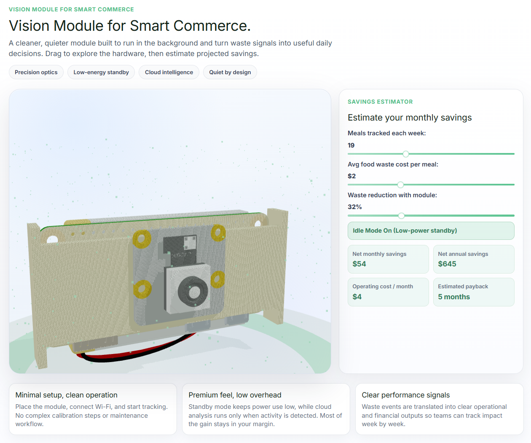Viewport: 531px width, 443px height.
Task: Click the green VISION MODULE FOR SMART COMMERCE eyebrow
Action: [71, 9]
